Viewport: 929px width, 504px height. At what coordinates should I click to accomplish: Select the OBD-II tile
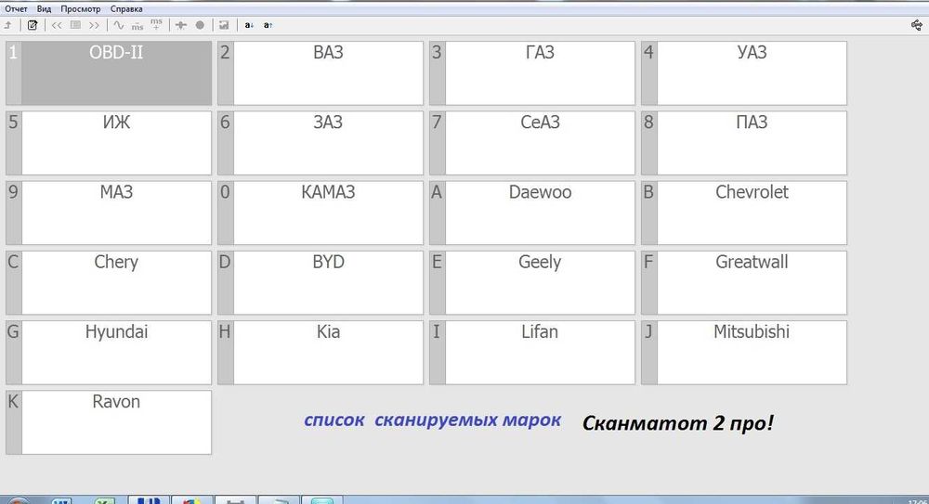(x=109, y=72)
